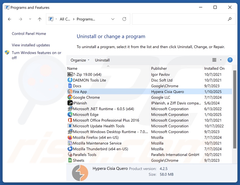Click install date '5/6/2024'
Screen dimensions: 240x185
tap(212, 103)
